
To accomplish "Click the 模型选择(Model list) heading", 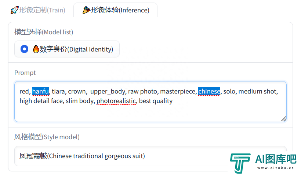I will [x=44, y=32].
